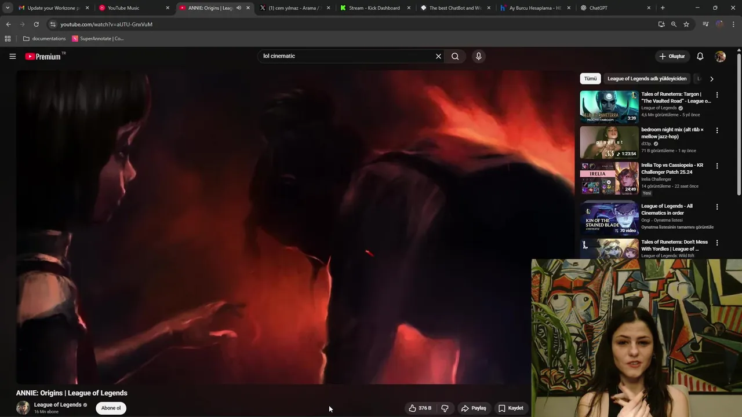Go back in browser history

coord(8,24)
